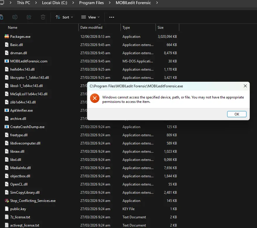Click the dialog title path text

pos(136,86)
